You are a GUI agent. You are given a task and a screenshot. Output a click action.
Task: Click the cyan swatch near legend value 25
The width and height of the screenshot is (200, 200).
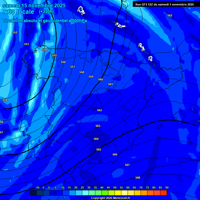[85, 193]
